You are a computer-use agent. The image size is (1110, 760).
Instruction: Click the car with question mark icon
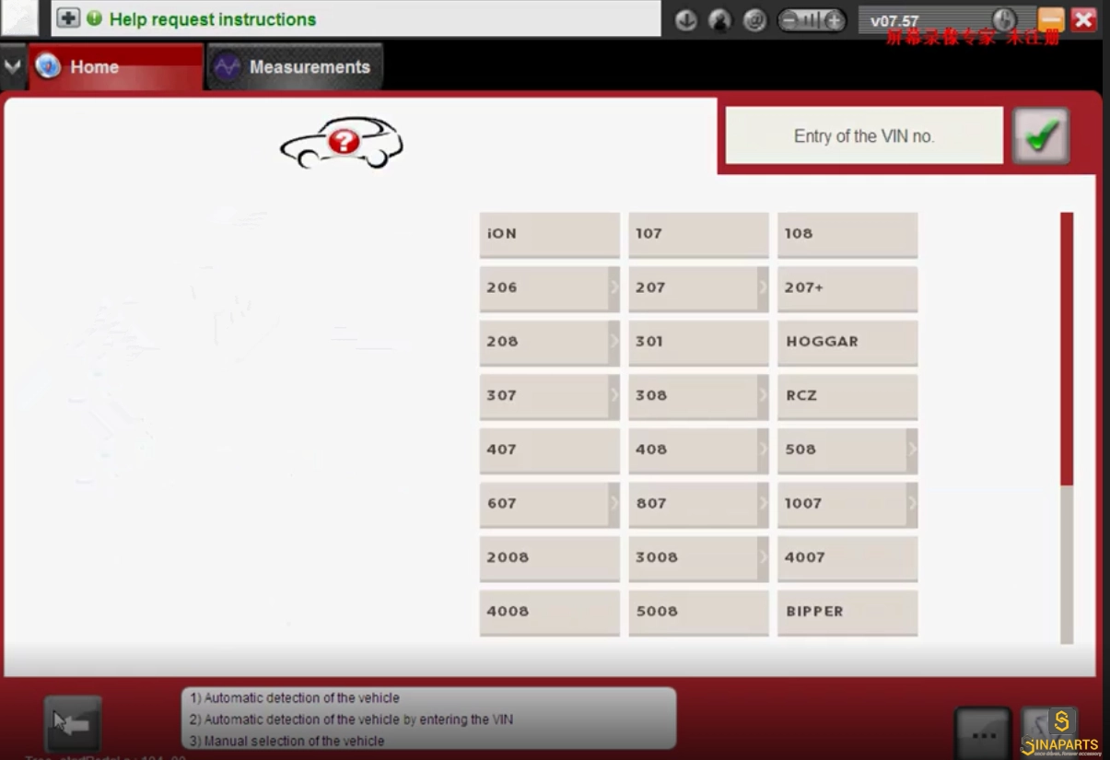click(x=342, y=143)
